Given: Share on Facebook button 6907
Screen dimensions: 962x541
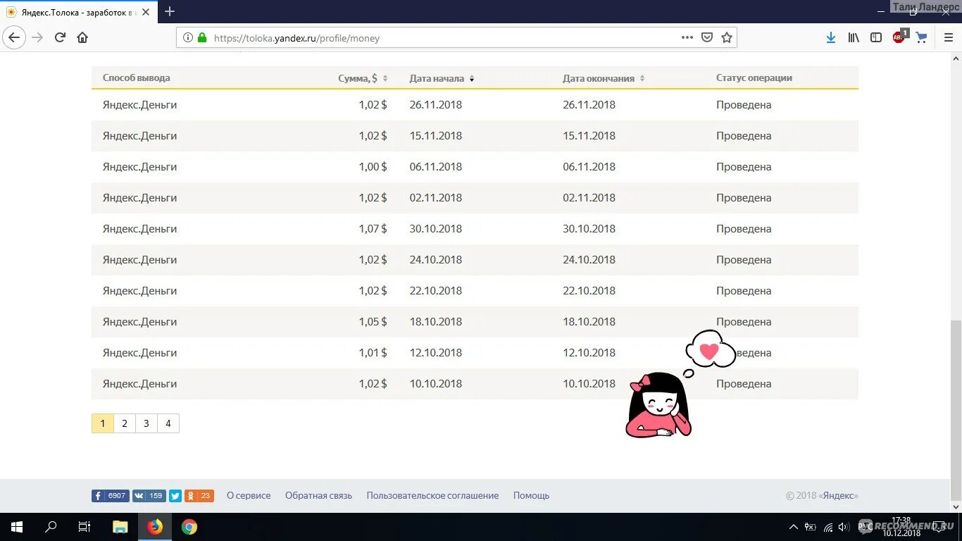Looking at the screenshot, I should [x=110, y=496].
